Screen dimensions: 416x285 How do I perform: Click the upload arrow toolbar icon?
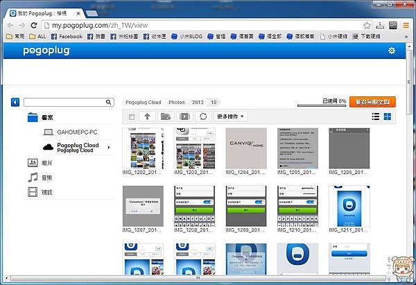147,116
